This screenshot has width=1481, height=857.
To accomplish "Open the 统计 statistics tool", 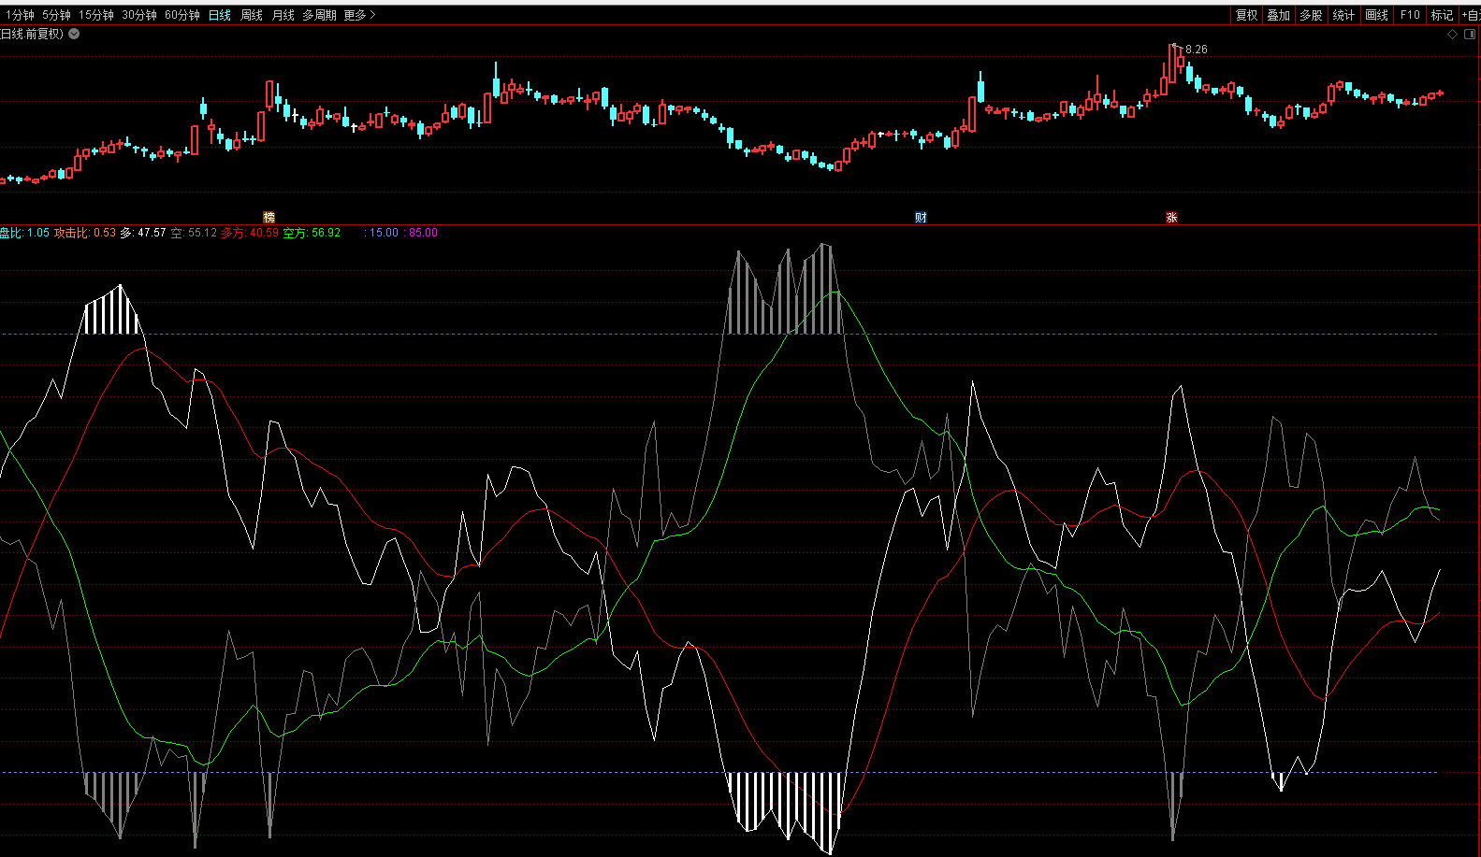I will point(1343,15).
